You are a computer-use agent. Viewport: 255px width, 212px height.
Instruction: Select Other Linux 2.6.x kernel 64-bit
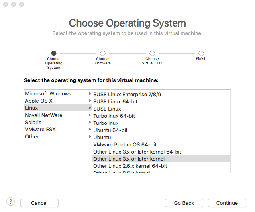(x=130, y=166)
